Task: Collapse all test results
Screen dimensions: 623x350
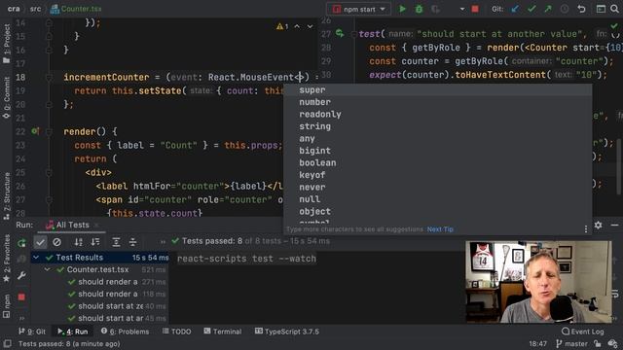Action: click(x=132, y=242)
